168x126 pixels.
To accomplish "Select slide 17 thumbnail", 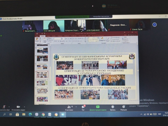I will tap(42, 82).
